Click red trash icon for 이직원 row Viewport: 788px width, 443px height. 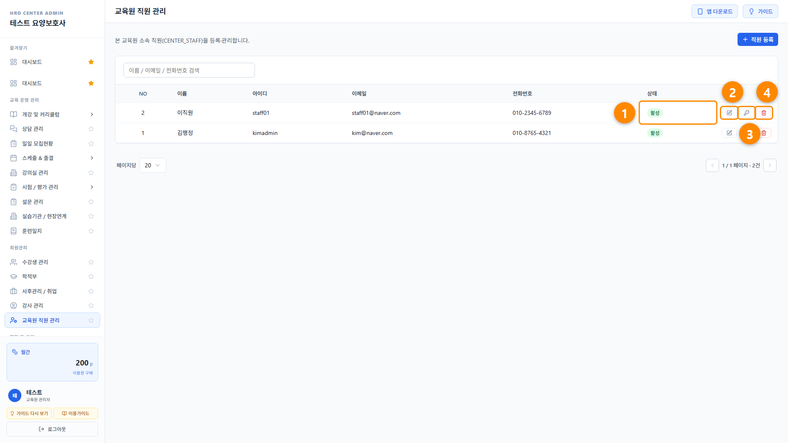pyautogui.click(x=764, y=113)
